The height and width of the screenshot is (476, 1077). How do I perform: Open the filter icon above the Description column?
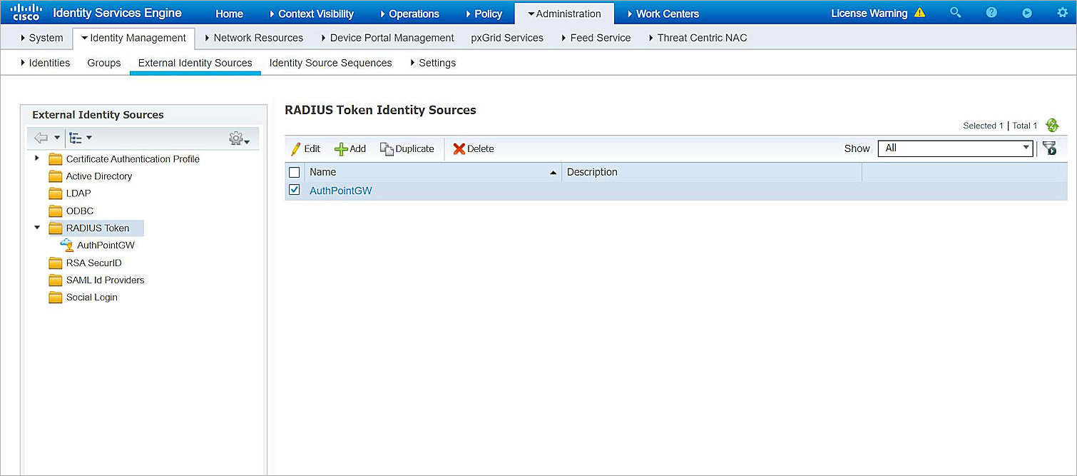(x=1048, y=148)
